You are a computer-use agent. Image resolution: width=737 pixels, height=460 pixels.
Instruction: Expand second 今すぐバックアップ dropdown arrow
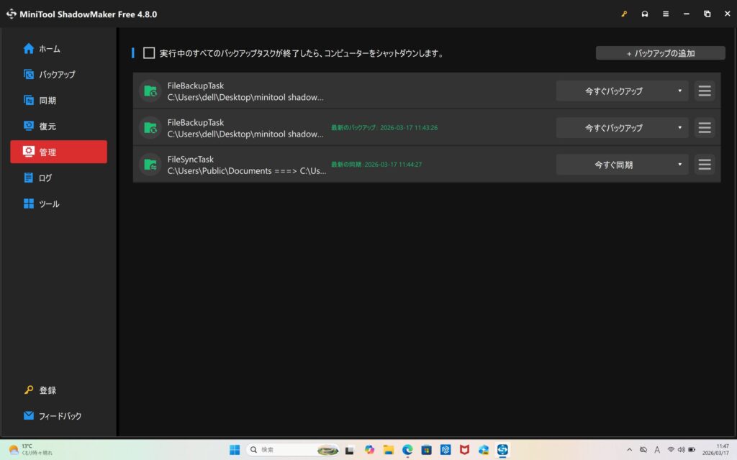tap(679, 128)
